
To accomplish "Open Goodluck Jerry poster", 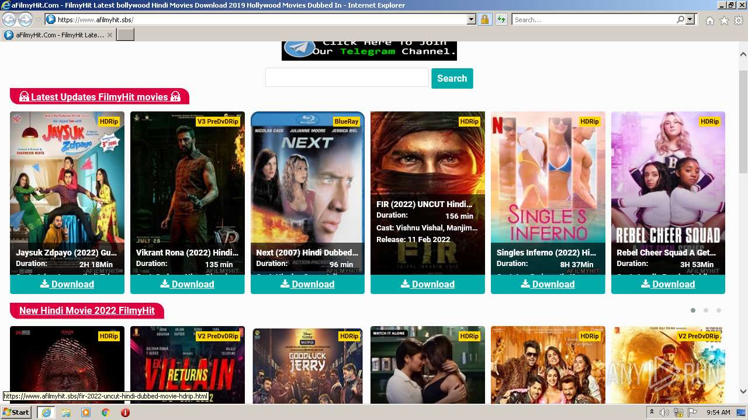I will (x=307, y=365).
